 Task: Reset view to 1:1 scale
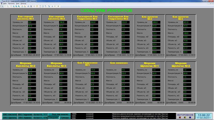point(11,6)
